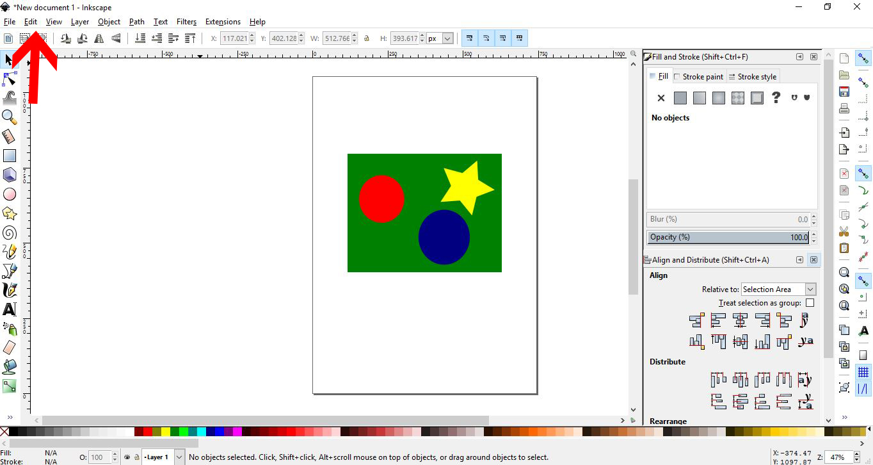Click the Cut scissors icon
Viewport: 873px width, 465px height.
coord(844,231)
